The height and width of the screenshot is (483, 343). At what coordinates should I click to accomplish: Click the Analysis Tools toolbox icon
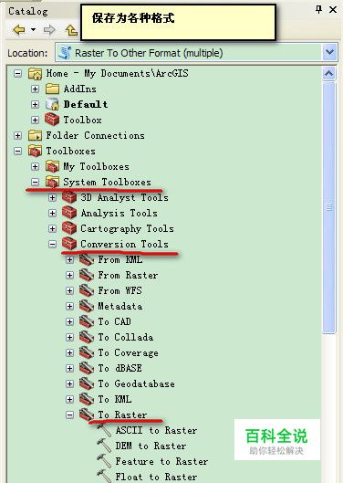coord(69,213)
